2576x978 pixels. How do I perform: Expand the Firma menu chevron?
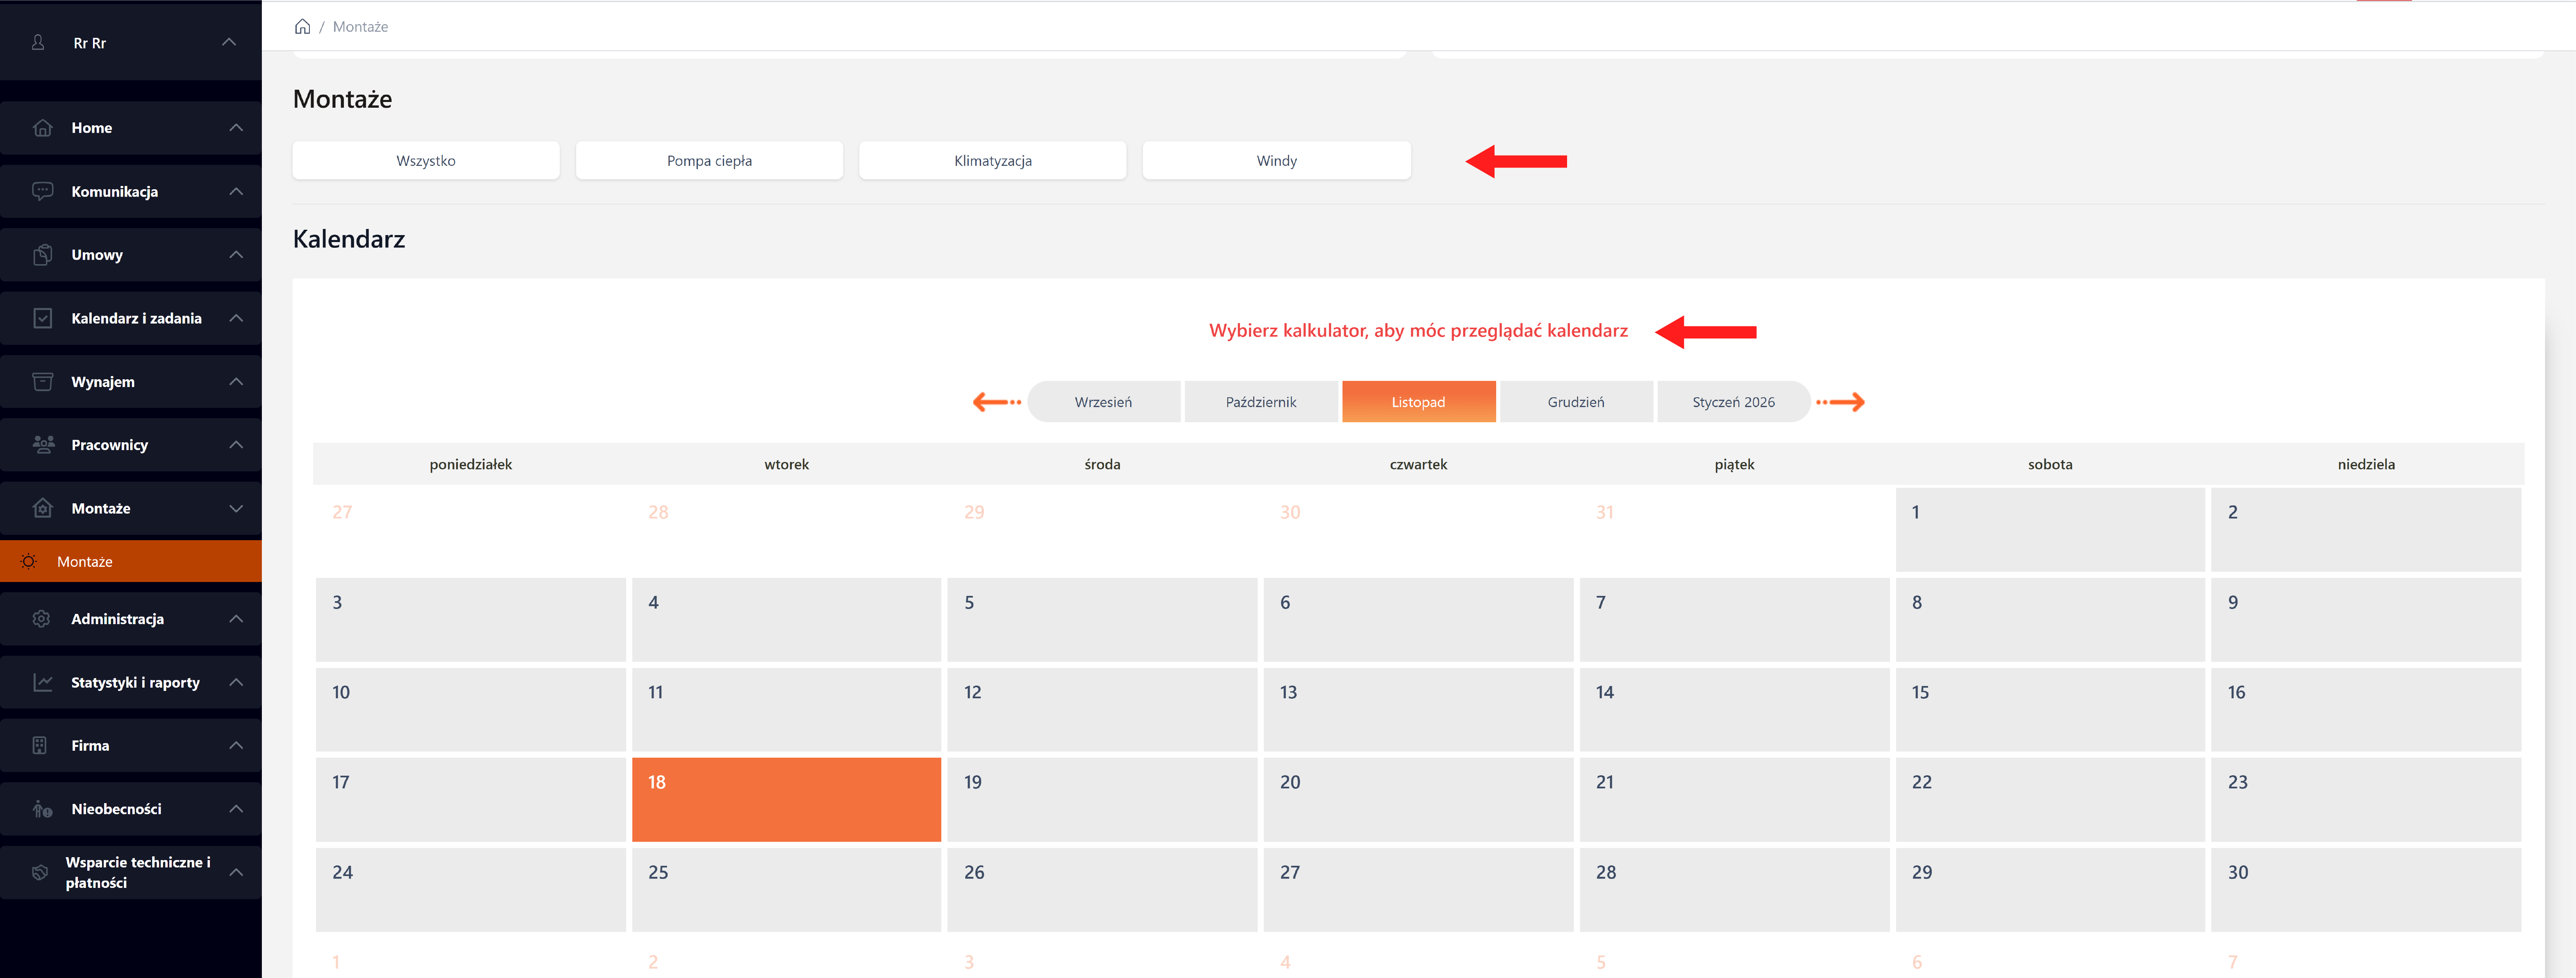pyautogui.click(x=236, y=745)
